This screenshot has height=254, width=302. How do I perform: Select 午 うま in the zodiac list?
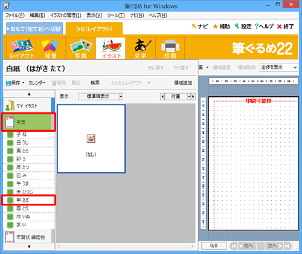click(x=29, y=184)
